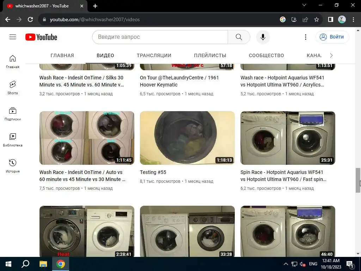Open the Windows notification center

[350, 264]
